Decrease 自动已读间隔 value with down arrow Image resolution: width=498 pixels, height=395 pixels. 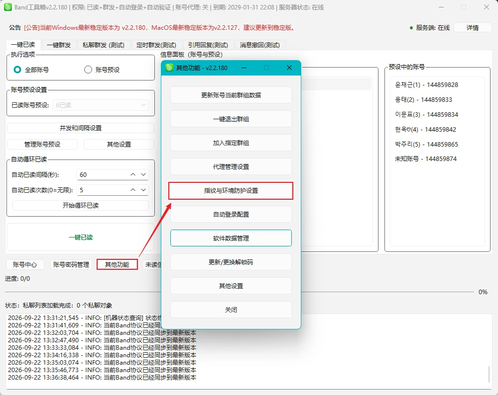tap(143, 174)
